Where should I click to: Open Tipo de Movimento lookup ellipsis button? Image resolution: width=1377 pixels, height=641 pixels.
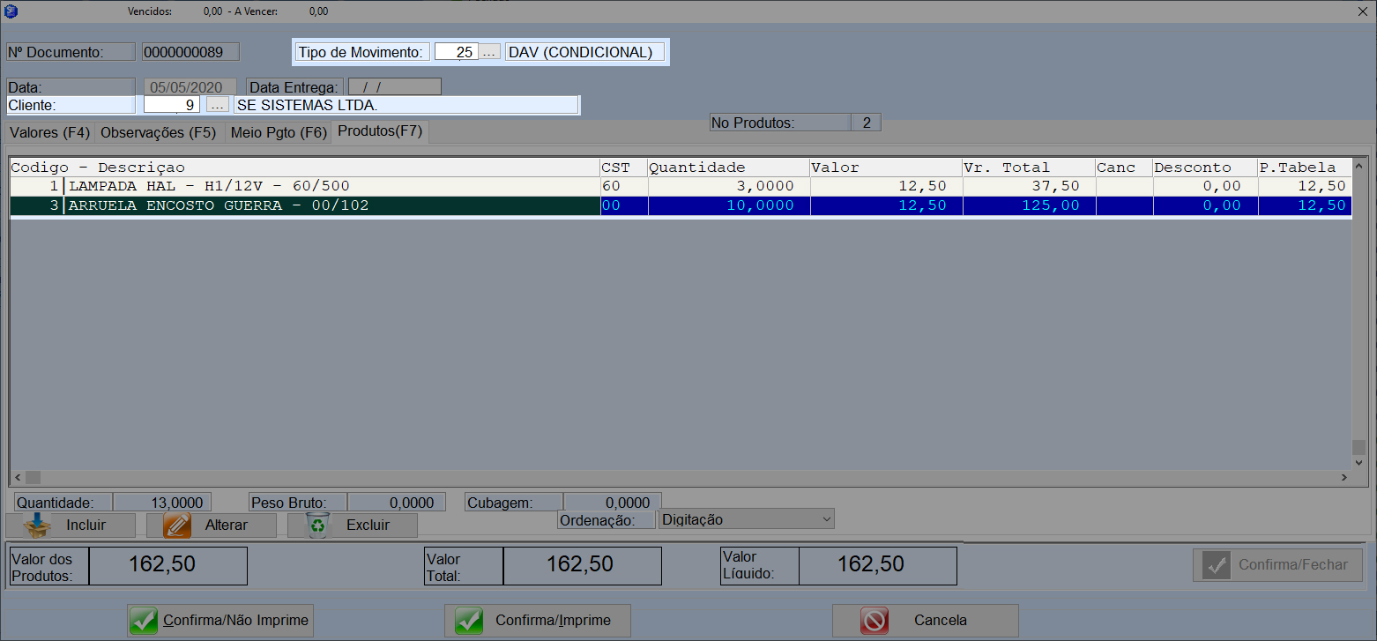point(490,52)
